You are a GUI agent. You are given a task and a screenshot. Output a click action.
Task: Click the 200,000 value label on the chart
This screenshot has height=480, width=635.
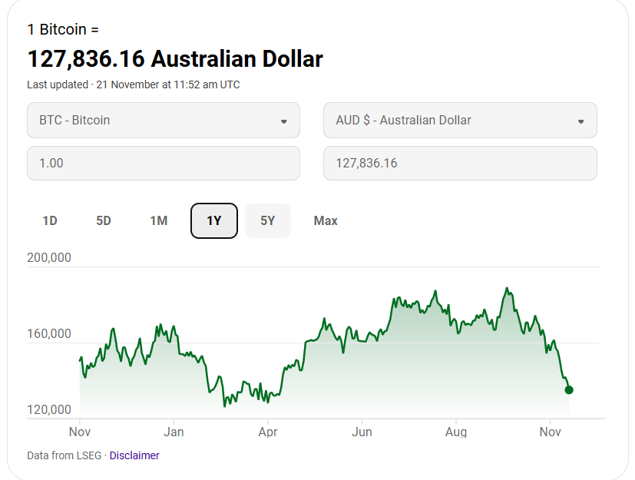pos(49,258)
